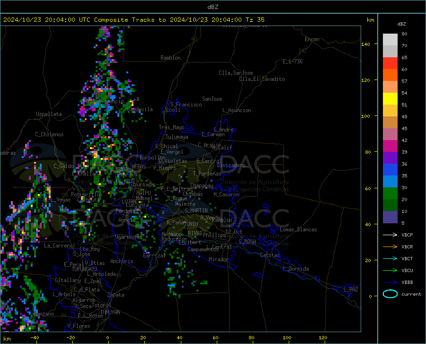Click the 'L_Dormida' label on the map

[295, 269]
